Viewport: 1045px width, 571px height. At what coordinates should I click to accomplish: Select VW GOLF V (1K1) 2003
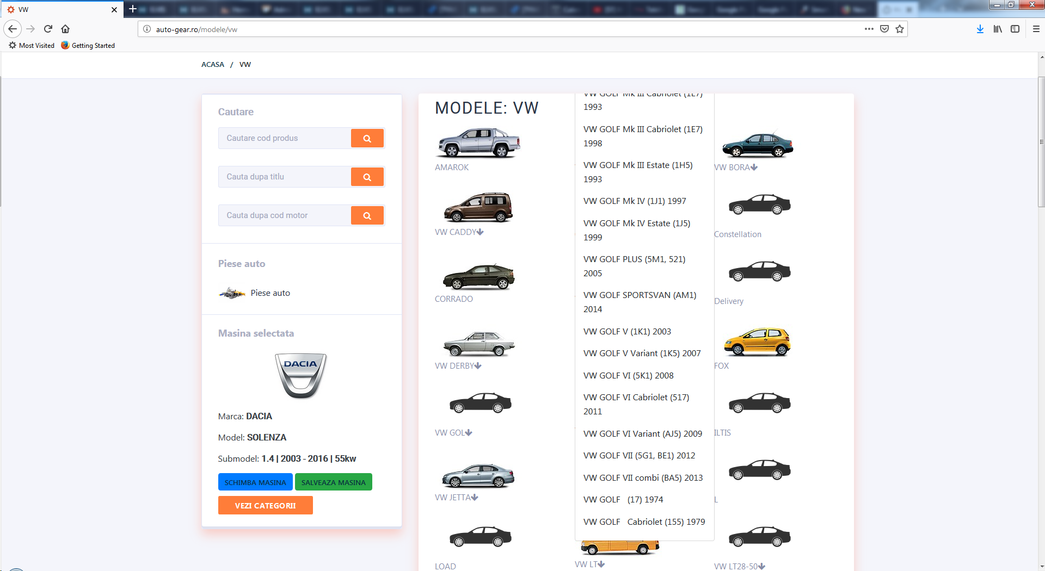627,332
